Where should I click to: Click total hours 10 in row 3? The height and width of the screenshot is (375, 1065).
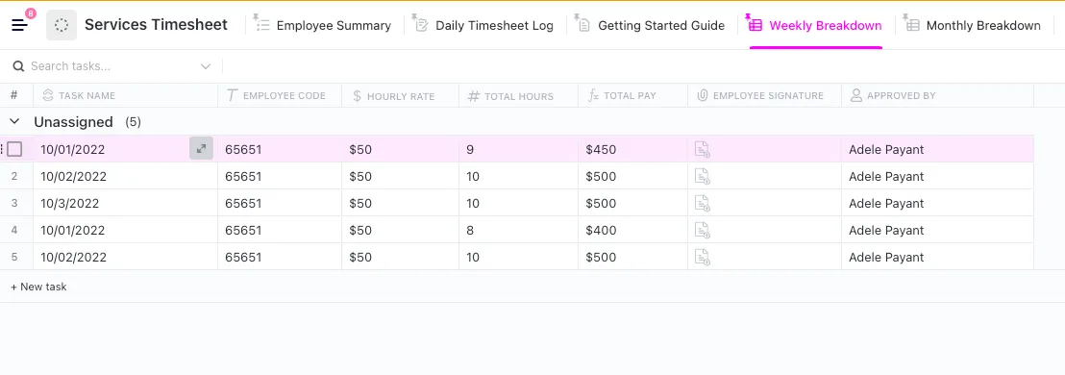473,203
